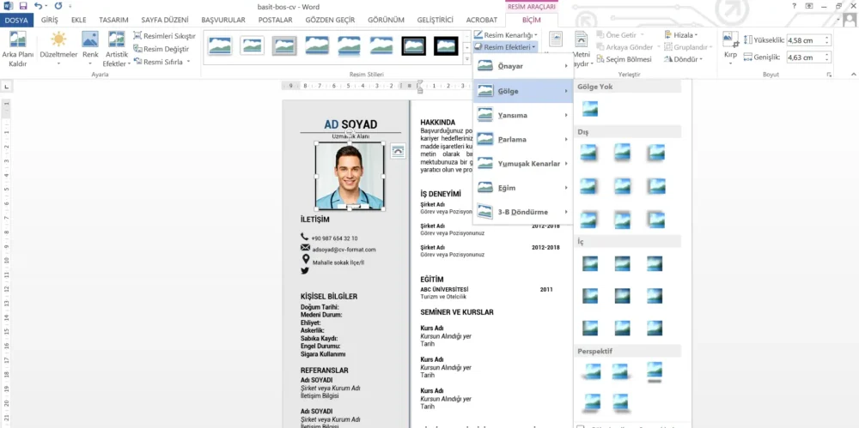859x428 pixels.
Task: Save the document from the quick access toolbar
Action: [23, 6]
